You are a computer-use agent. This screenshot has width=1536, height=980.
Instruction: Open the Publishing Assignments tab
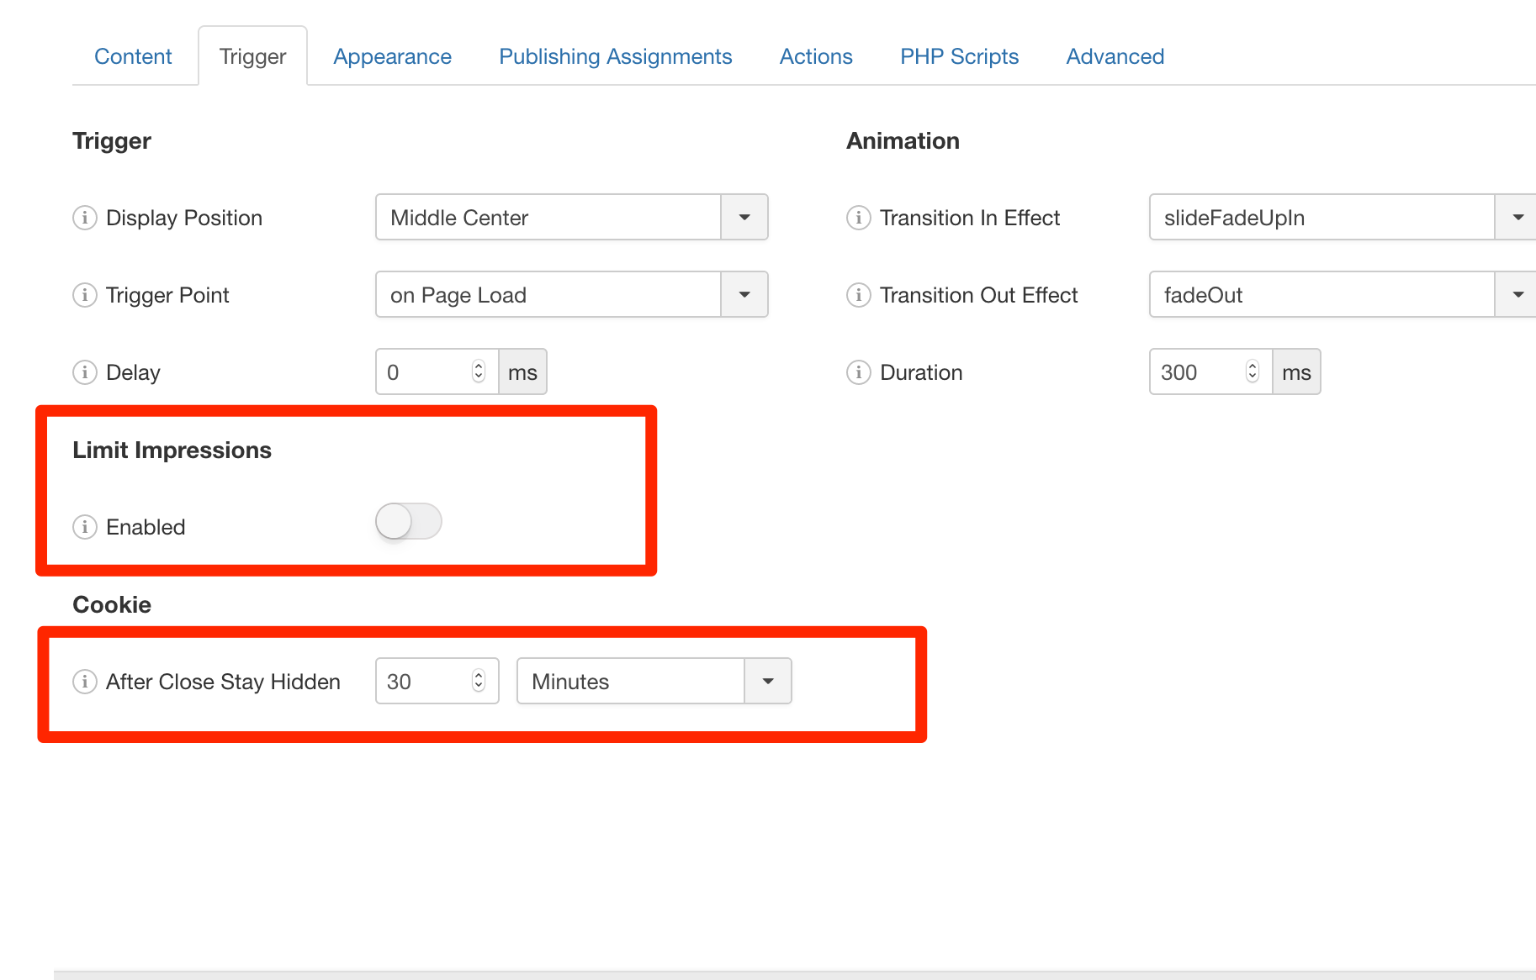615,56
